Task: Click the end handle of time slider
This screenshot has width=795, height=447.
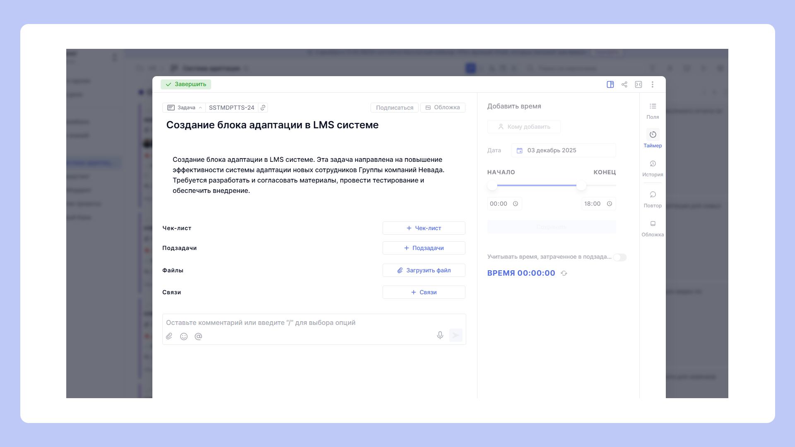Action: click(x=581, y=185)
